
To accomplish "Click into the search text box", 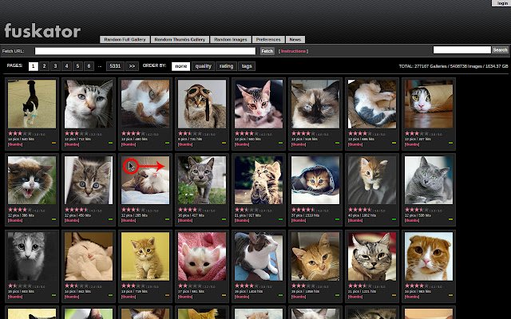I will coord(461,49).
